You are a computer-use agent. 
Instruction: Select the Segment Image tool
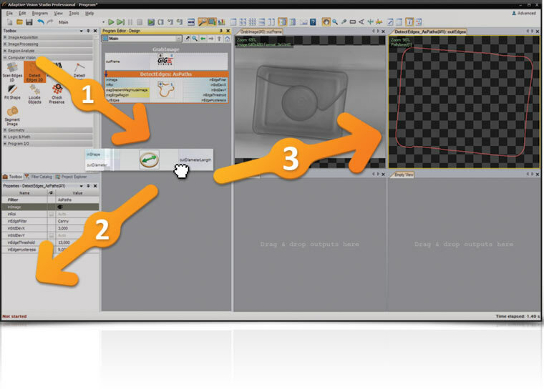pos(12,116)
